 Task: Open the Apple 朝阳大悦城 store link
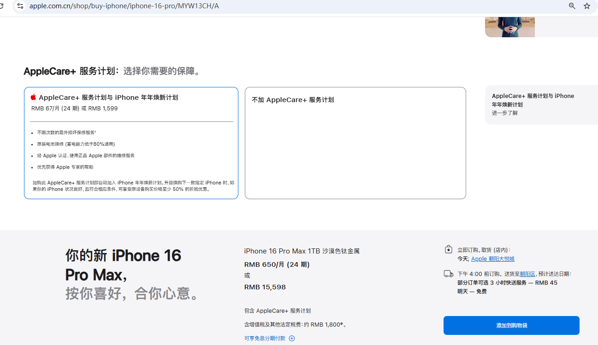coord(492,259)
